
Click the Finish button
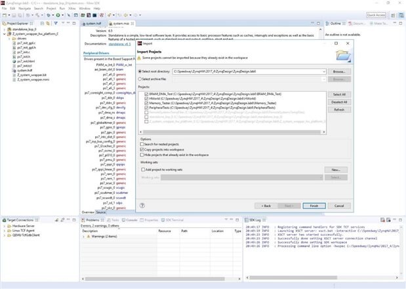(x=314, y=205)
